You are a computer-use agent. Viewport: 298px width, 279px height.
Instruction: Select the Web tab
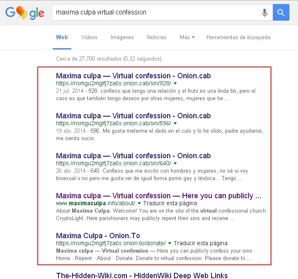62,37
